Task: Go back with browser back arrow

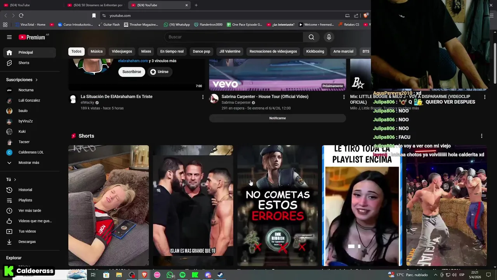Action: tap(5, 16)
